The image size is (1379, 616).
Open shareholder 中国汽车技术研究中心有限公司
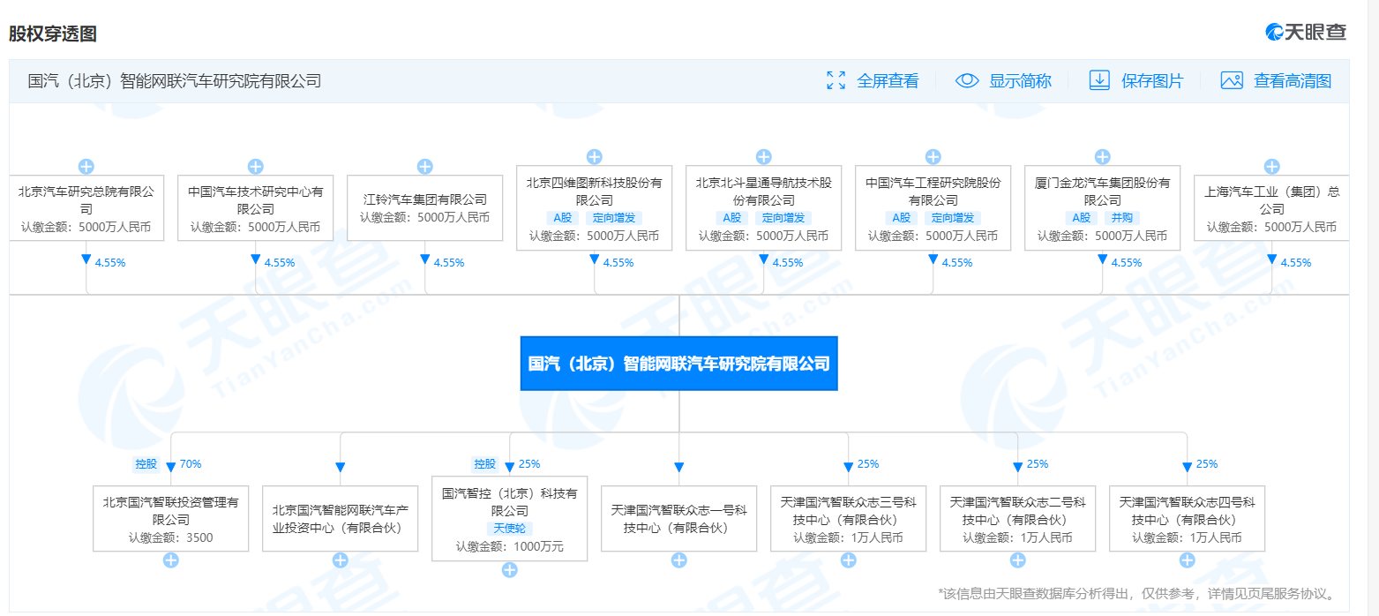[256, 208]
